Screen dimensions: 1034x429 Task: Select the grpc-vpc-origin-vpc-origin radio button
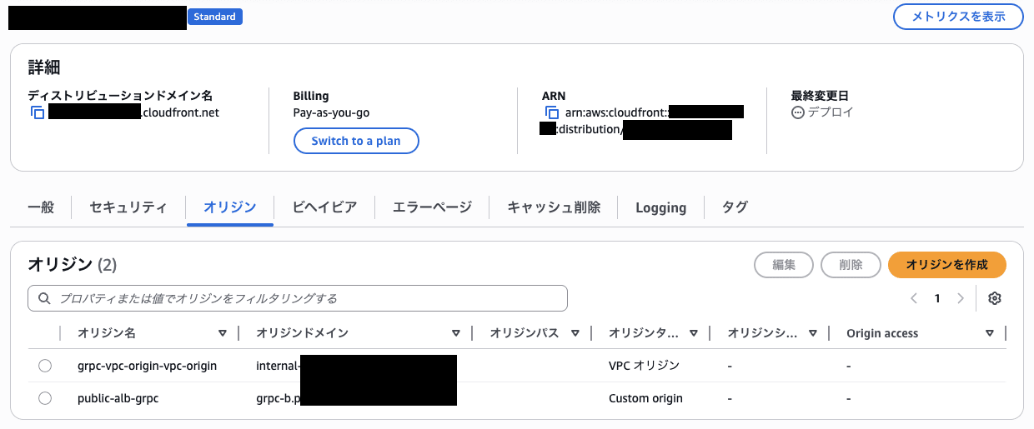45,366
